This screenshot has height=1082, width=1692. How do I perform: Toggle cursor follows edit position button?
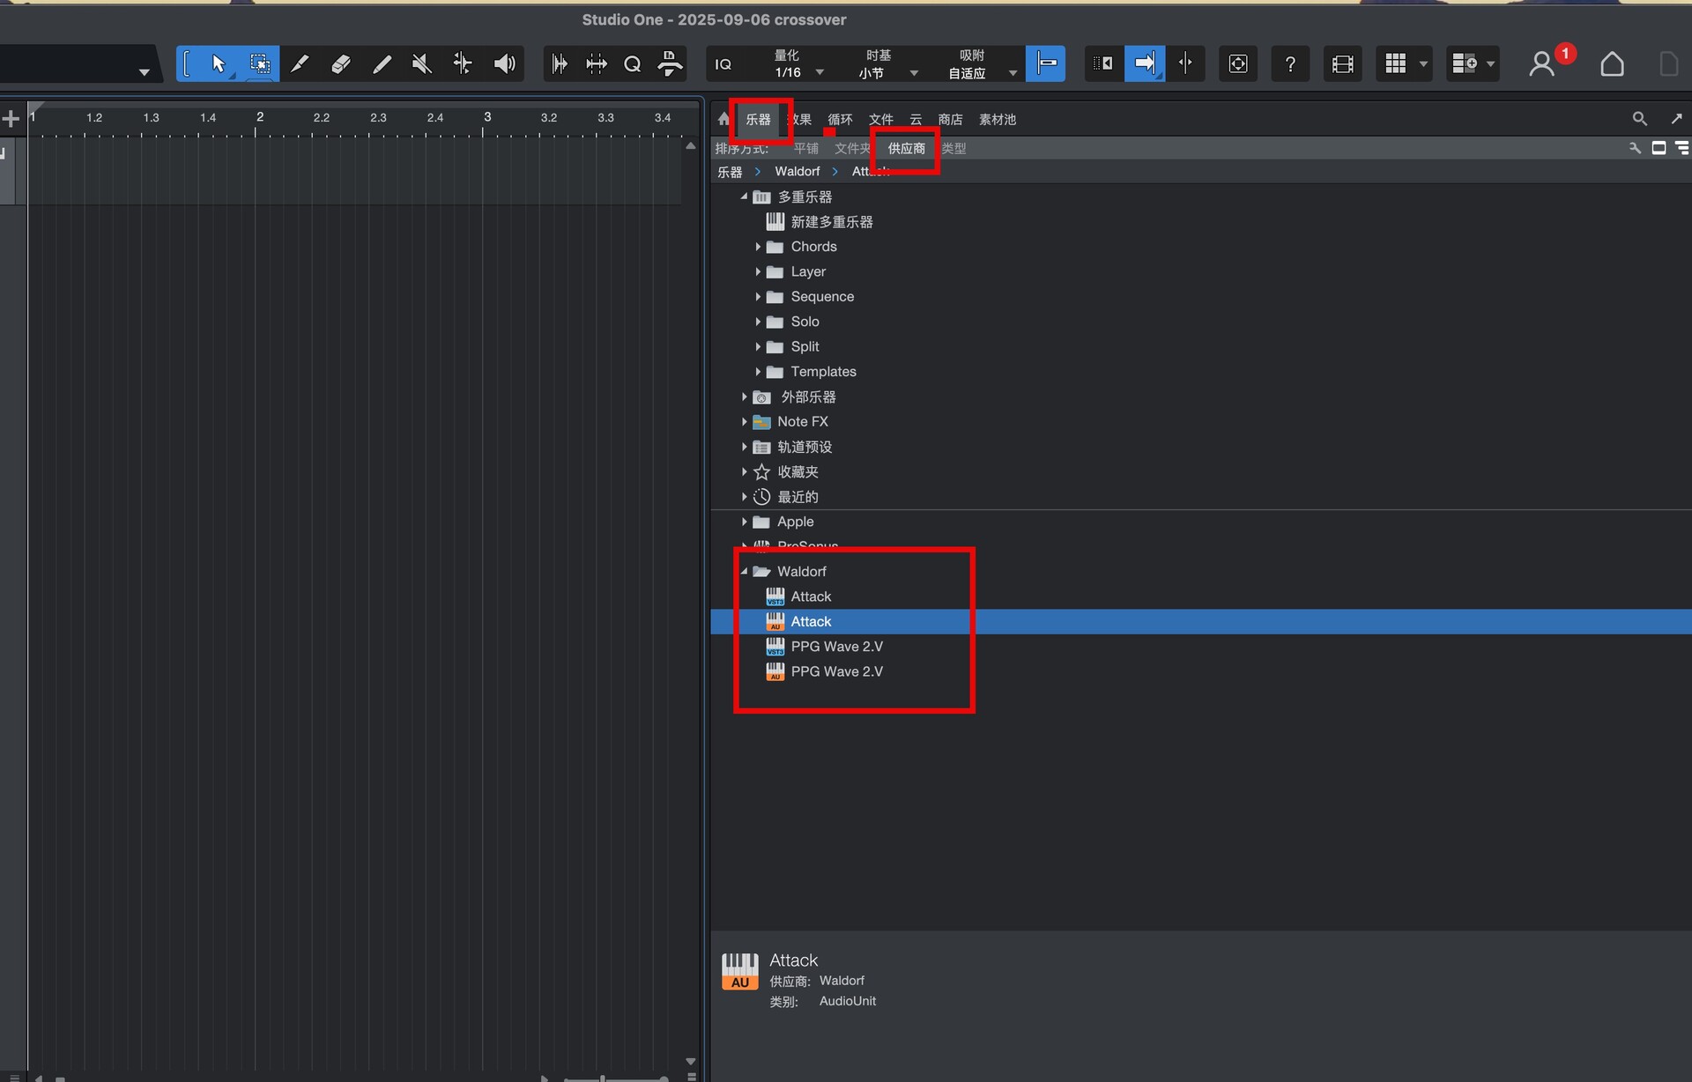1185,63
